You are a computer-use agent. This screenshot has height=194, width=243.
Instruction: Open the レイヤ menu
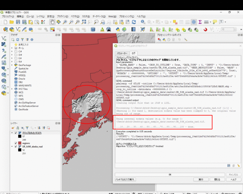coord(41,16)
